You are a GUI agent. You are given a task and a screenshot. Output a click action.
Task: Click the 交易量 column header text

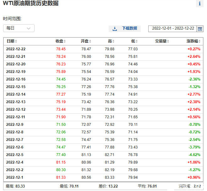(161, 41)
